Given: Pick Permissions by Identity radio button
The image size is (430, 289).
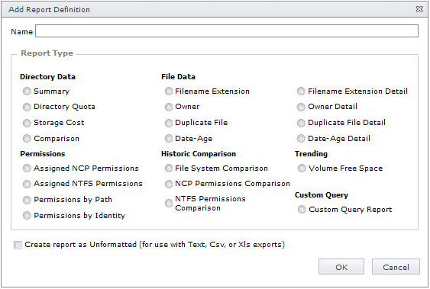Looking at the screenshot, I should click(x=27, y=215).
